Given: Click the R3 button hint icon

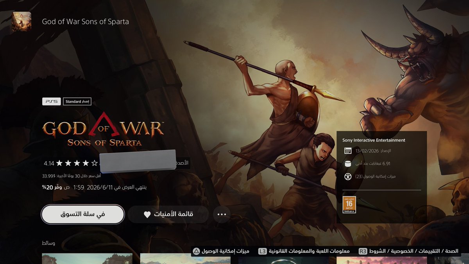Looking at the screenshot, I should 363,251.
